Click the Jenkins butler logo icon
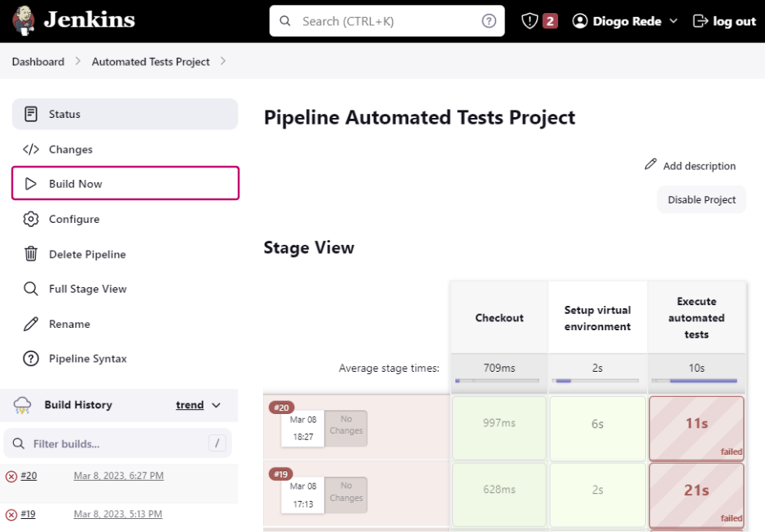765x532 pixels. tap(24, 21)
